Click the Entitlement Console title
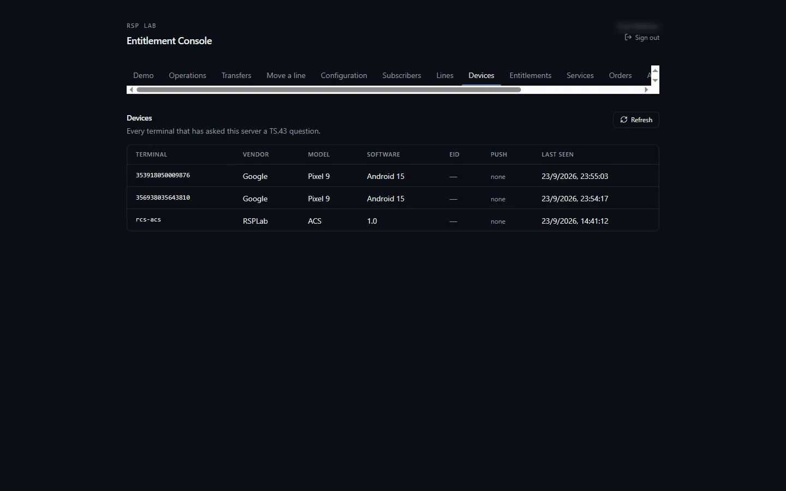Screen dimensions: 786x491 click(169, 41)
